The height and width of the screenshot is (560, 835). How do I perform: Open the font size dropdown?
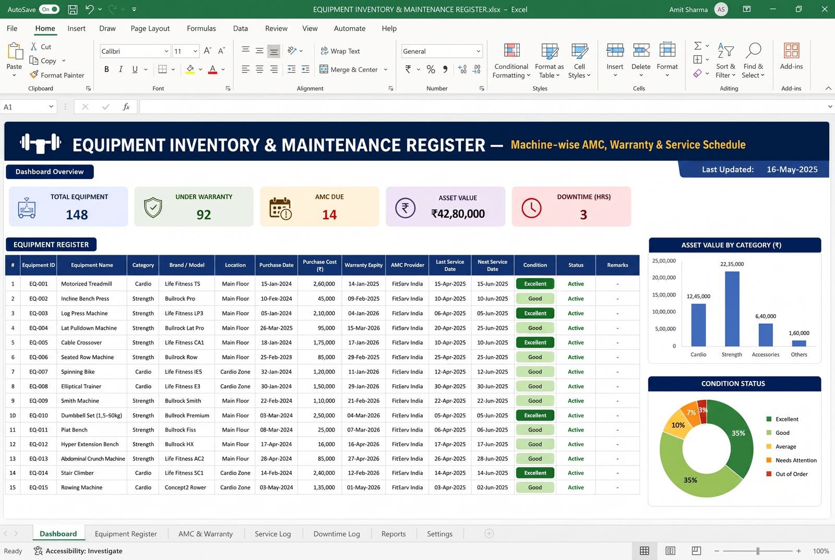[x=195, y=51]
